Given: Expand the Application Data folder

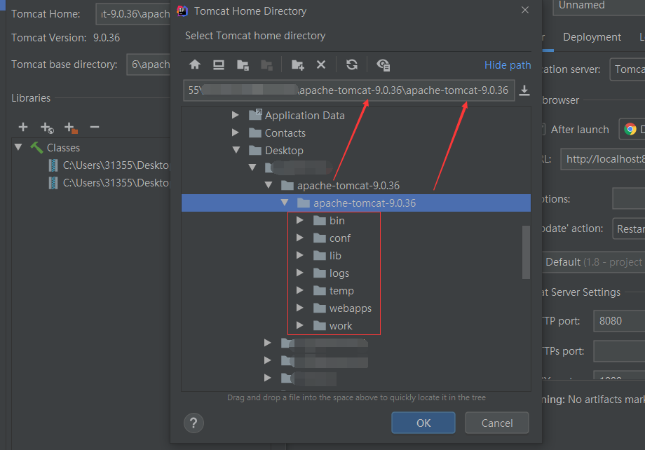Looking at the screenshot, I should point(236,115).
